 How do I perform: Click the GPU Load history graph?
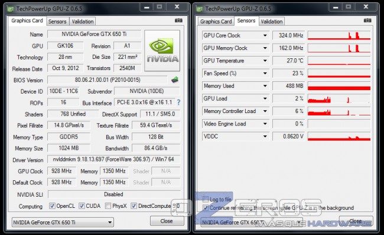click(x=339, y=98)
